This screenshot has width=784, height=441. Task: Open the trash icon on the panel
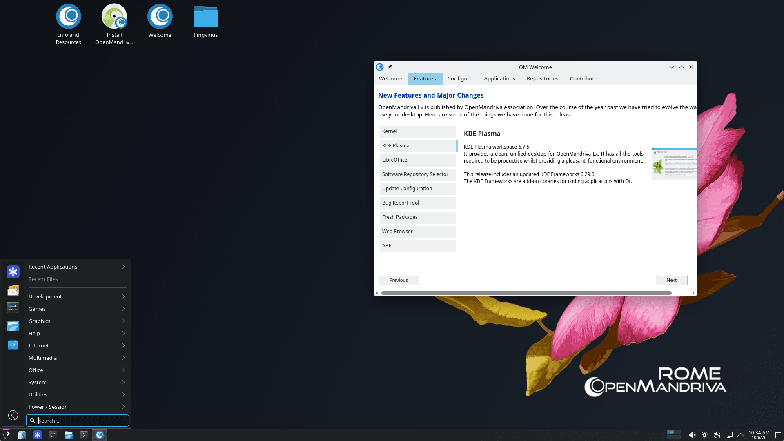[x=778, y=435]
